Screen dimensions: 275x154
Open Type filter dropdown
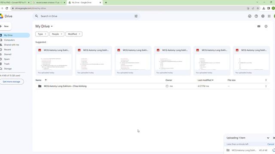(42, 34)
